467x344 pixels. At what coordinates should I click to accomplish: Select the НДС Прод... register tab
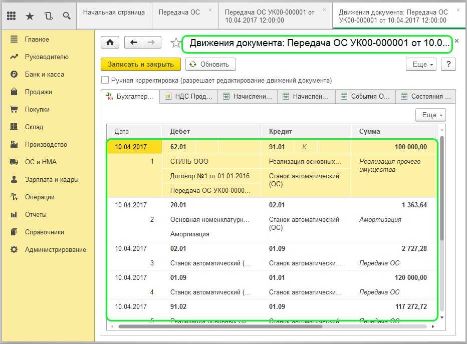[188, 97]
